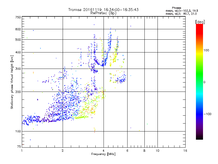
Task: Click the 'mean, sd,X: 80.7, 21.0' statistic
Action: (181, 14)
